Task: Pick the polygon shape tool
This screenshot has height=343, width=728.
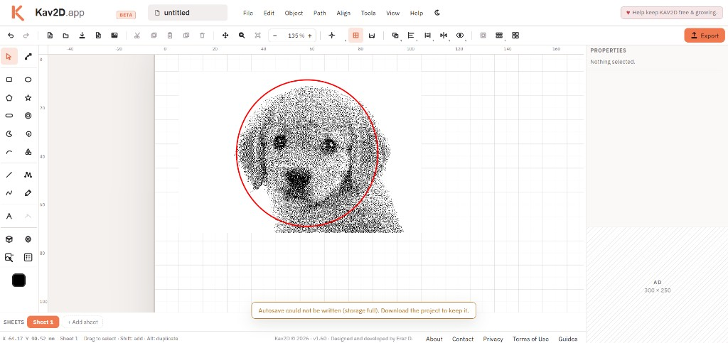Action: [x=9, y=98]
